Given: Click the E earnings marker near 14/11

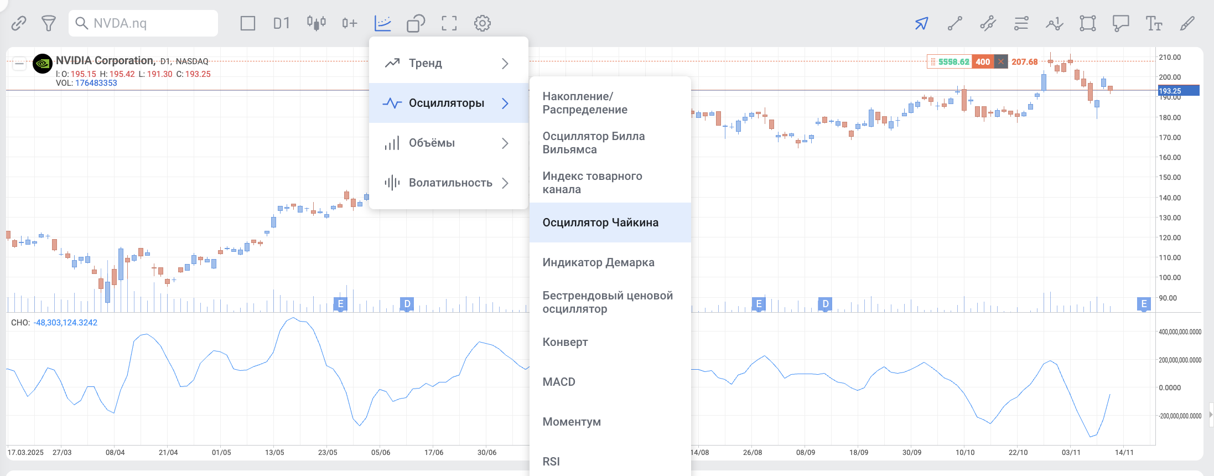Looking at the screenshot, I should pos(1144,304).
